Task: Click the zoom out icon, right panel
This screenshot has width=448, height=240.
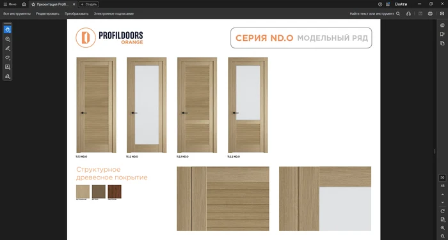Action: 443,236
